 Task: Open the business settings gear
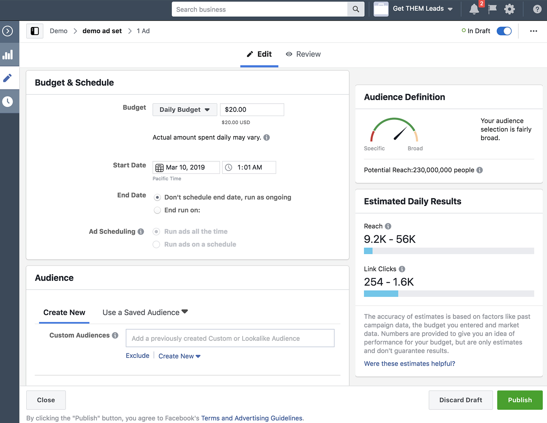coord(509,9)
